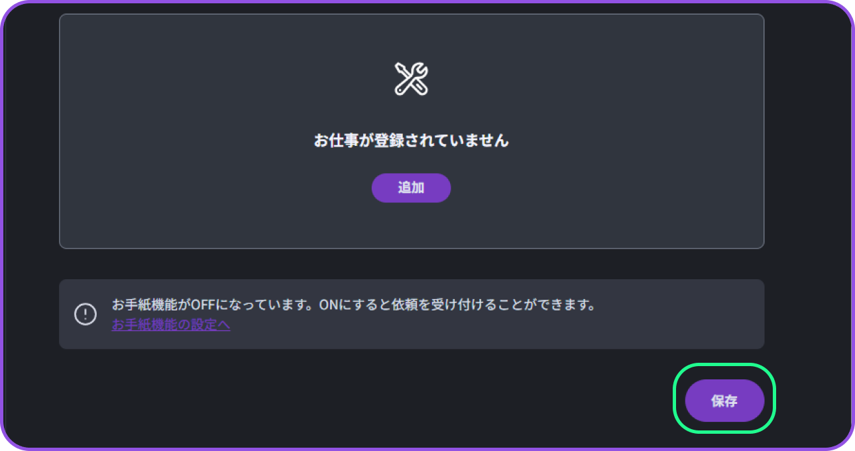Add a job with the 追加 button
The image size is (855, 451).
(411, 188)
